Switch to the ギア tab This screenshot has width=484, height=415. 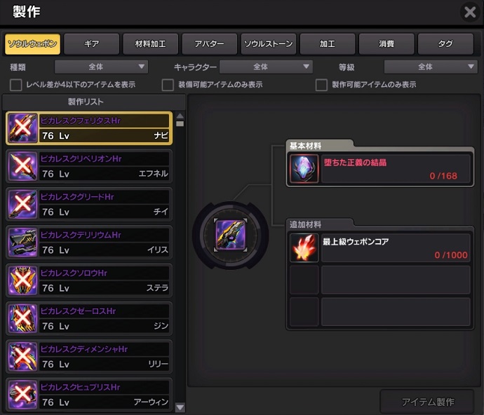click(92, 44)
